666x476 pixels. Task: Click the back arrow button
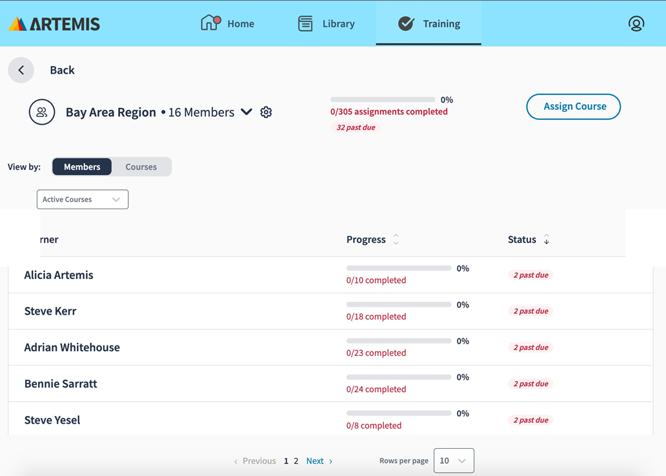pos(21,70)
